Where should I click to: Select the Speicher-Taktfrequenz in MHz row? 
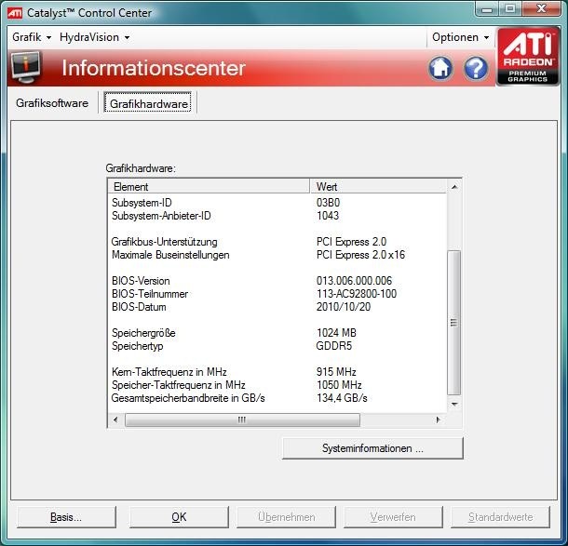click(277, 385)
